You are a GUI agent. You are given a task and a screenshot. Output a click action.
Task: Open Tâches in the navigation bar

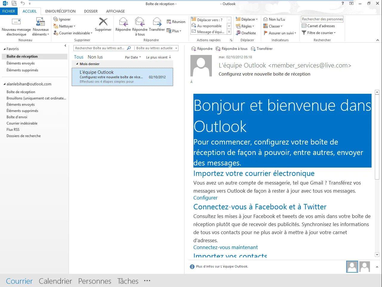tap(128, 281)
